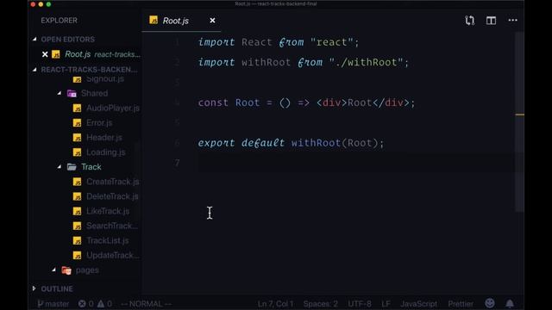Click the JS icon beside LikeTrack.js
Screen dimensions: 552x310
click(x=77, y=211)
